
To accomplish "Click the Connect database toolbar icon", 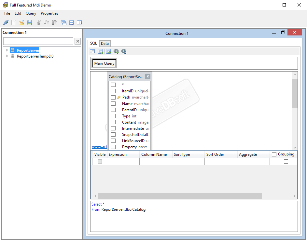I will coord(6,22).
